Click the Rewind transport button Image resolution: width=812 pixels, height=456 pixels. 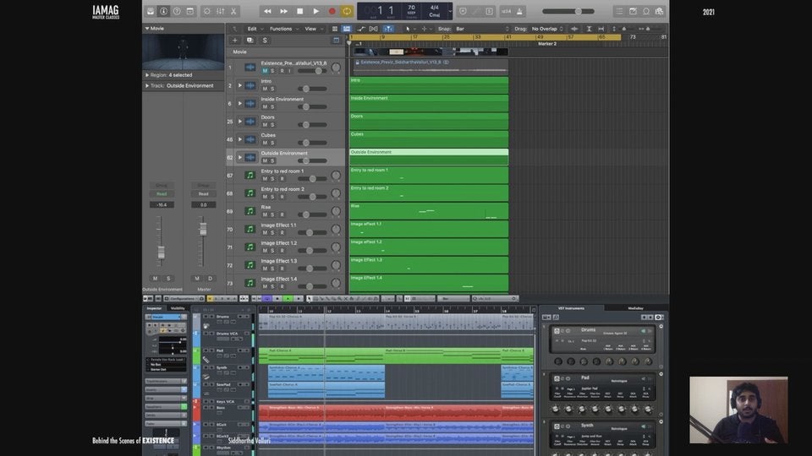[x=268, y=11]
